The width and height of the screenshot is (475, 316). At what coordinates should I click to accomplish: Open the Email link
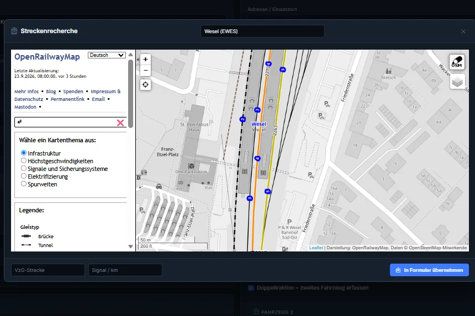coord(98,99)
